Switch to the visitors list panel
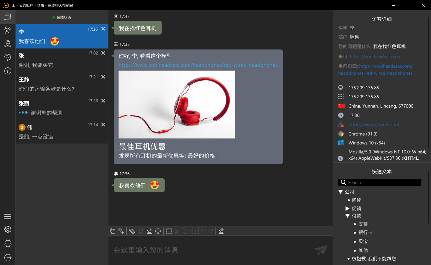 coord(8,30)
